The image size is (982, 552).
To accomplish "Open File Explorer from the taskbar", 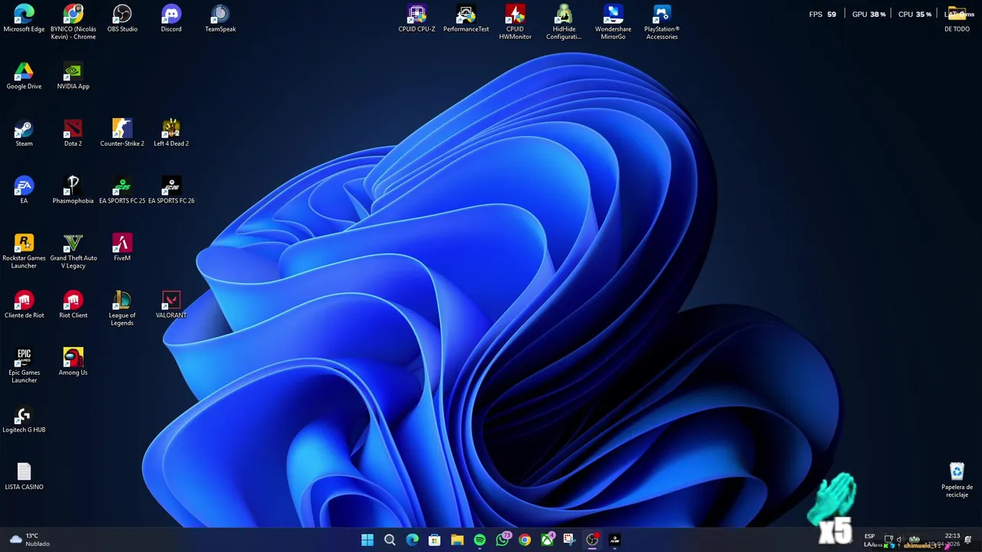I will pyautogui.click(x=457, y=540).
